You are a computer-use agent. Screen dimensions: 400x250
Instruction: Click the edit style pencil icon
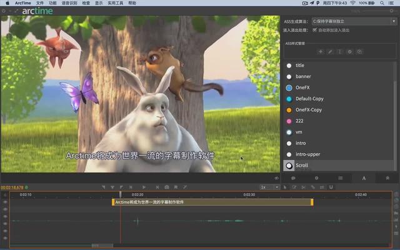point(330,52)
